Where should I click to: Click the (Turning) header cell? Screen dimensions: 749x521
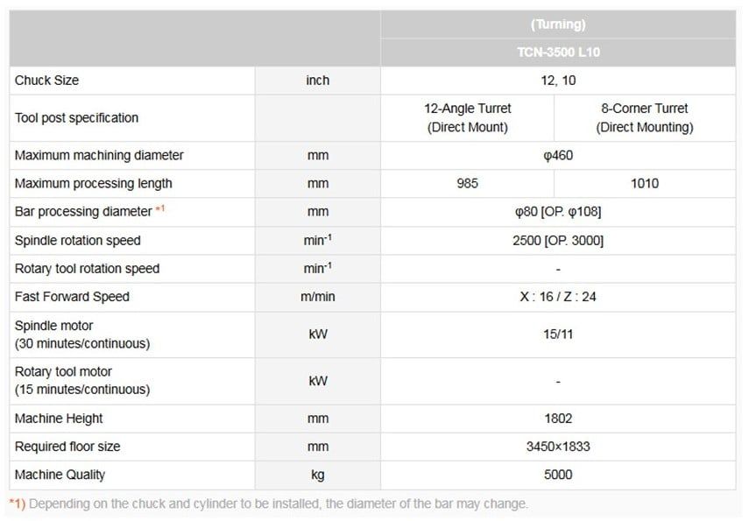[x=558, y=25]
